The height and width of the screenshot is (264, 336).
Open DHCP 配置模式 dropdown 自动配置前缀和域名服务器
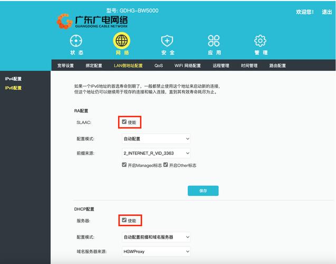click(156, 237)
